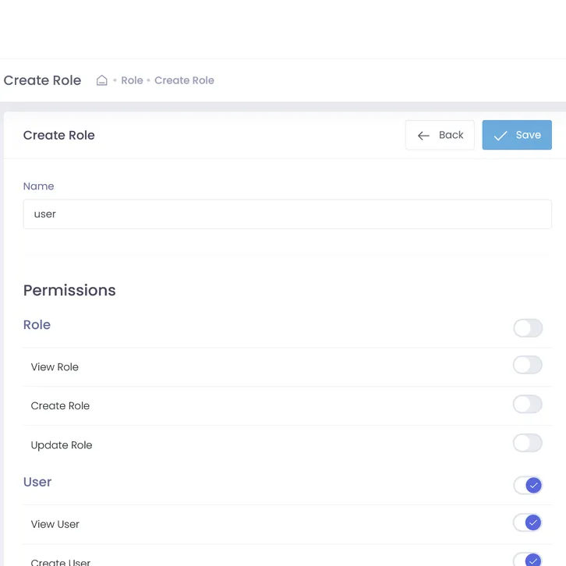Viewport: 566px width, 566px height.
Task: Enable all permissions in the Role group
Action: click(527, 328)
